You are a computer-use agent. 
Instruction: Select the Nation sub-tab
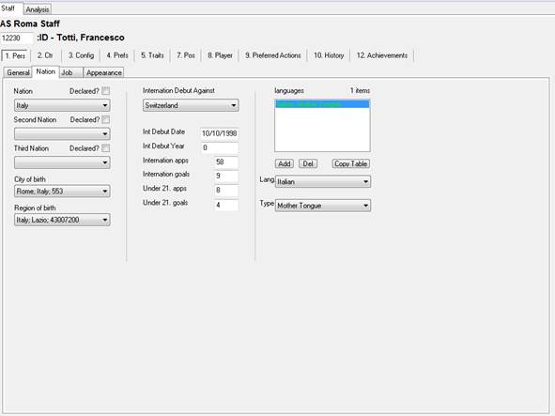point(46,72)
